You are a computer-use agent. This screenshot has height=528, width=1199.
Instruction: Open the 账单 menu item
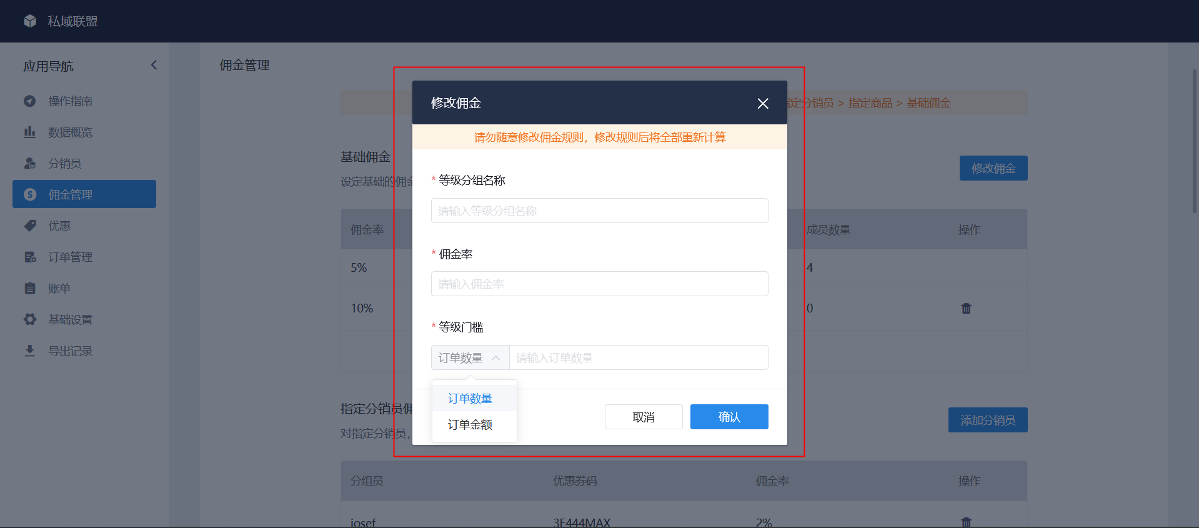tap(84, 289)
